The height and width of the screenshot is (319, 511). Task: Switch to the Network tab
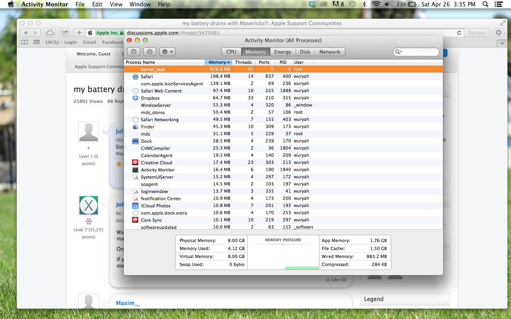tap(330, 52)
